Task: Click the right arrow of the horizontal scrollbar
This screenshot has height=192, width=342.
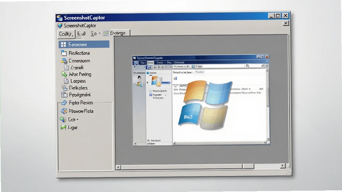Action: coord(283,166)
